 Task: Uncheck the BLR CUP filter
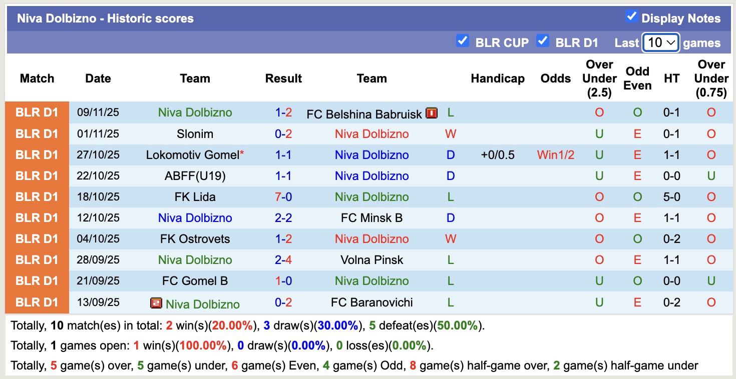462,41
